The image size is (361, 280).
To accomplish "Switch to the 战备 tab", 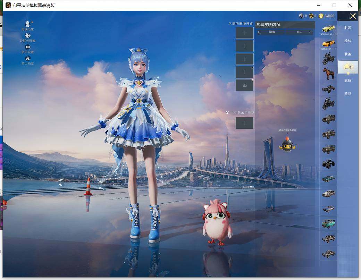I will tap(348, 80).
